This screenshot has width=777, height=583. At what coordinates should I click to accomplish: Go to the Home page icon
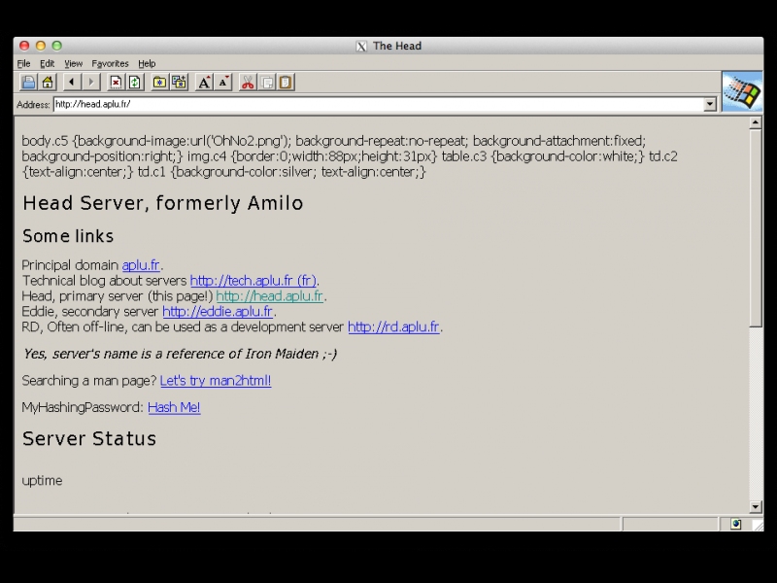[47, 83]
